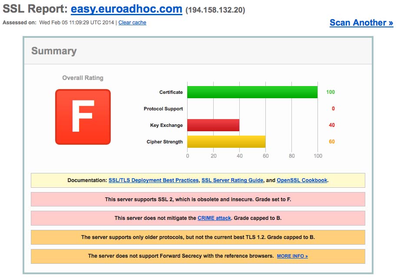Select the Summary section heading

pos(54,51)
